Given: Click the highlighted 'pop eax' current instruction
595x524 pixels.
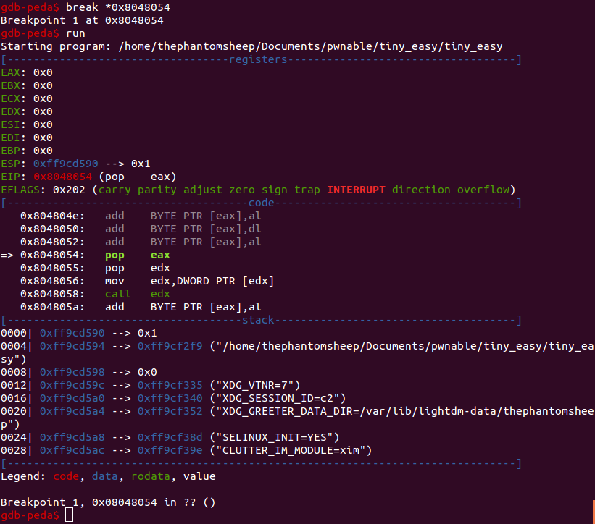Looking at the screenshot, I should tap(138, 255).
